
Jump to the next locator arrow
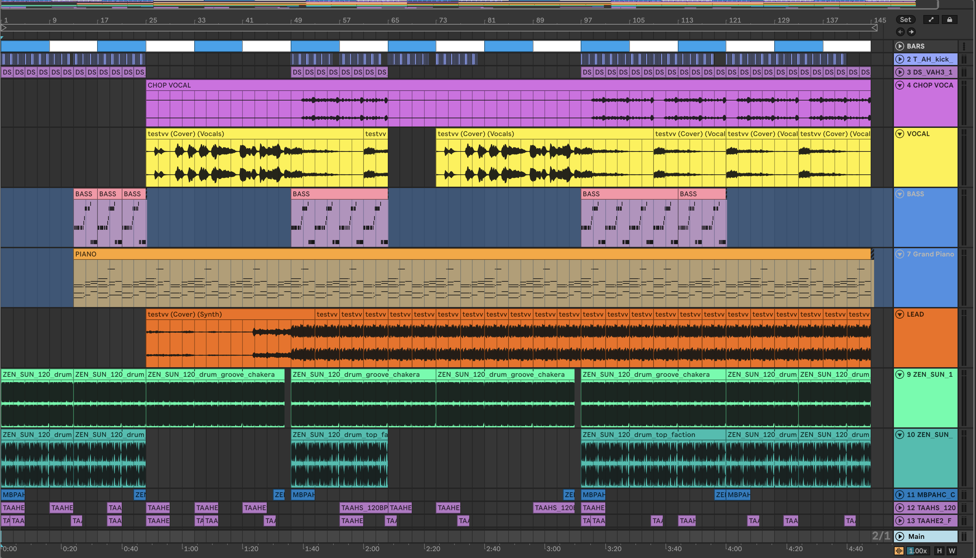[911, 32]
